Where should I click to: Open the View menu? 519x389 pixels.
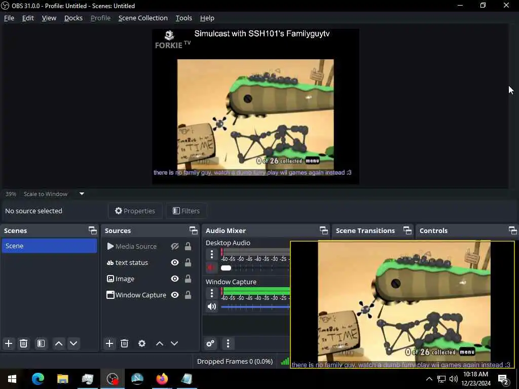point(49,18)
